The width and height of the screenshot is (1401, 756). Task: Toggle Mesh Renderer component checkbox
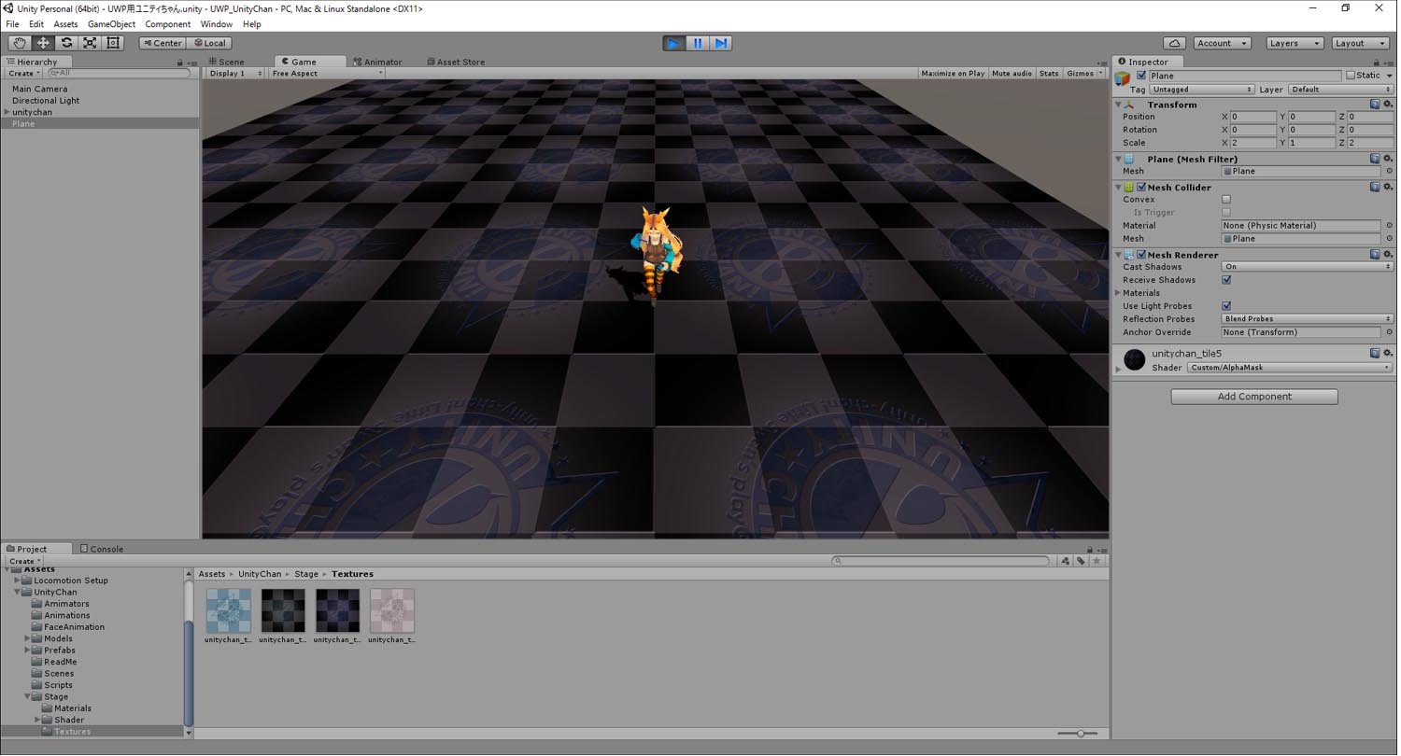click(1141, 255)
